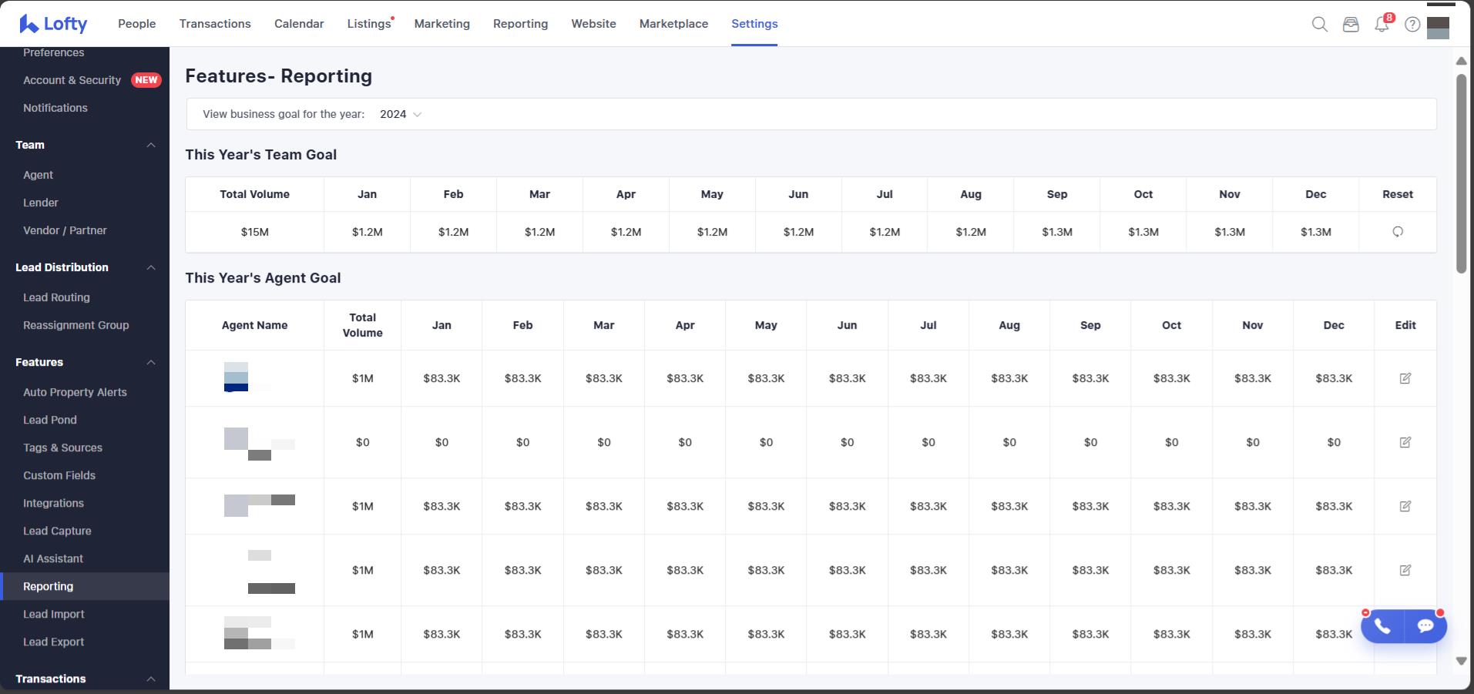Open the Marketplace tab
Viewport: 1474px width, 694px height.
coord(673,24)
